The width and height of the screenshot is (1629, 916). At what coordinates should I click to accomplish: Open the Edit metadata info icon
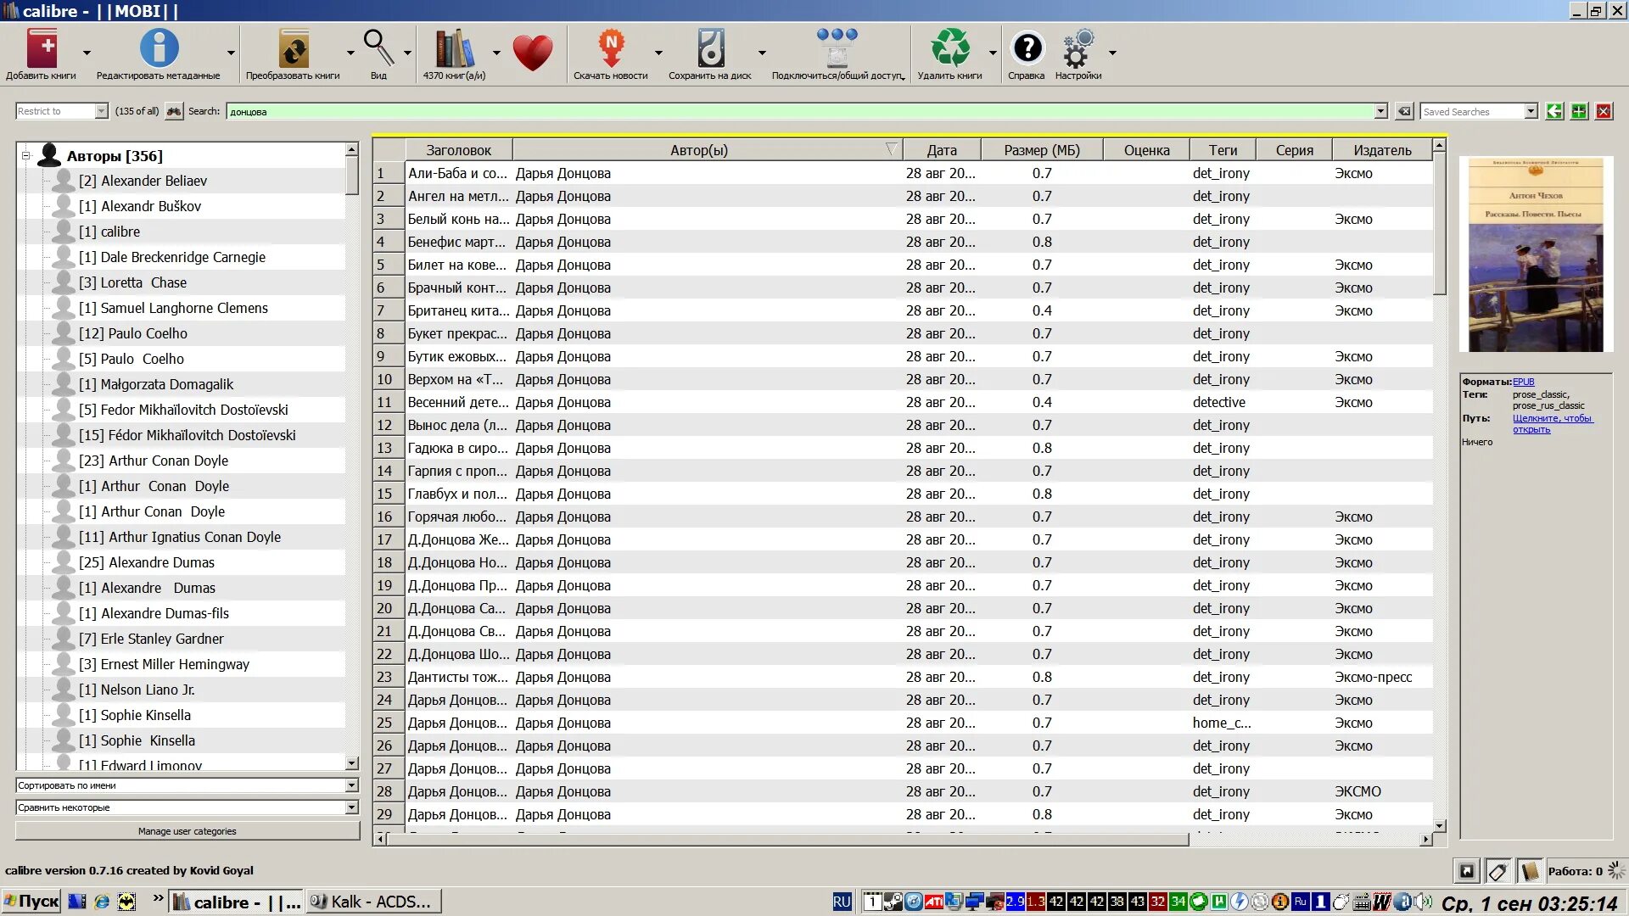coord(159,48)
